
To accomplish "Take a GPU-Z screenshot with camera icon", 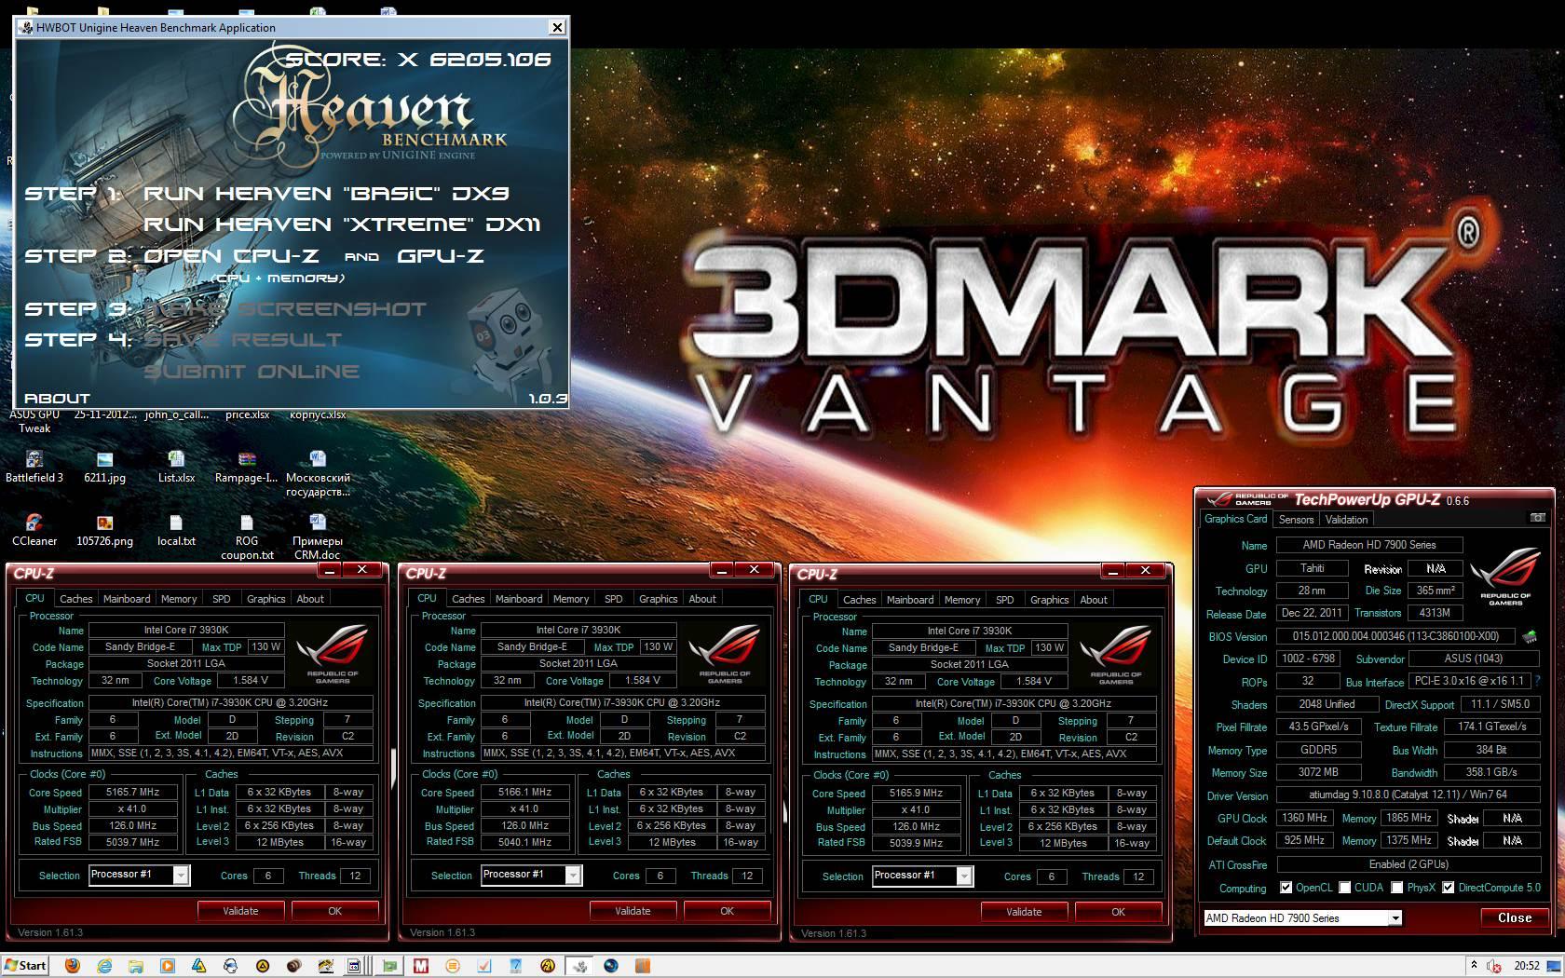I will [x=1537, y=517].
